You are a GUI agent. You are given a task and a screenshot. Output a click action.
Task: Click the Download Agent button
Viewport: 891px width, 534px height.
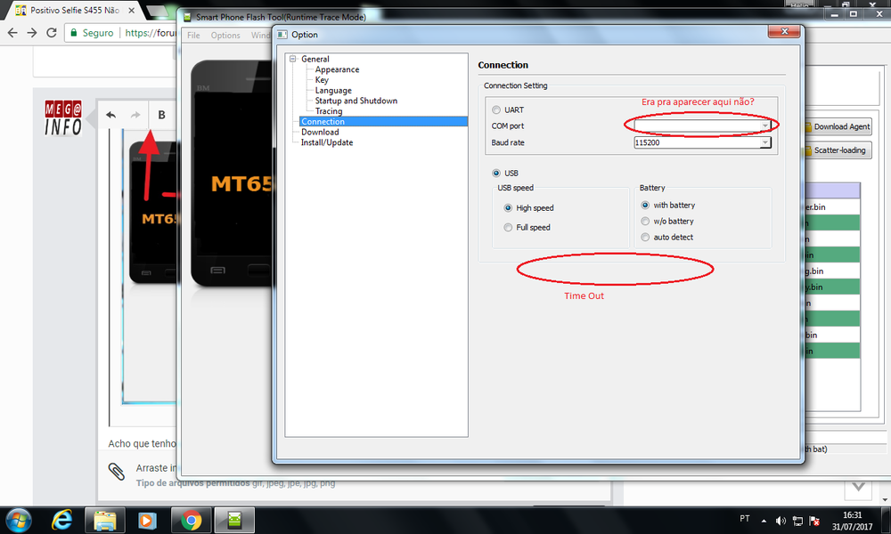[836, 127]
